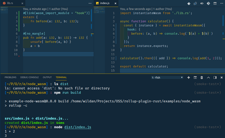Show the OUTPUT panel tab
Viewport: 225px width, 138px height.
[x=47, y=77]
